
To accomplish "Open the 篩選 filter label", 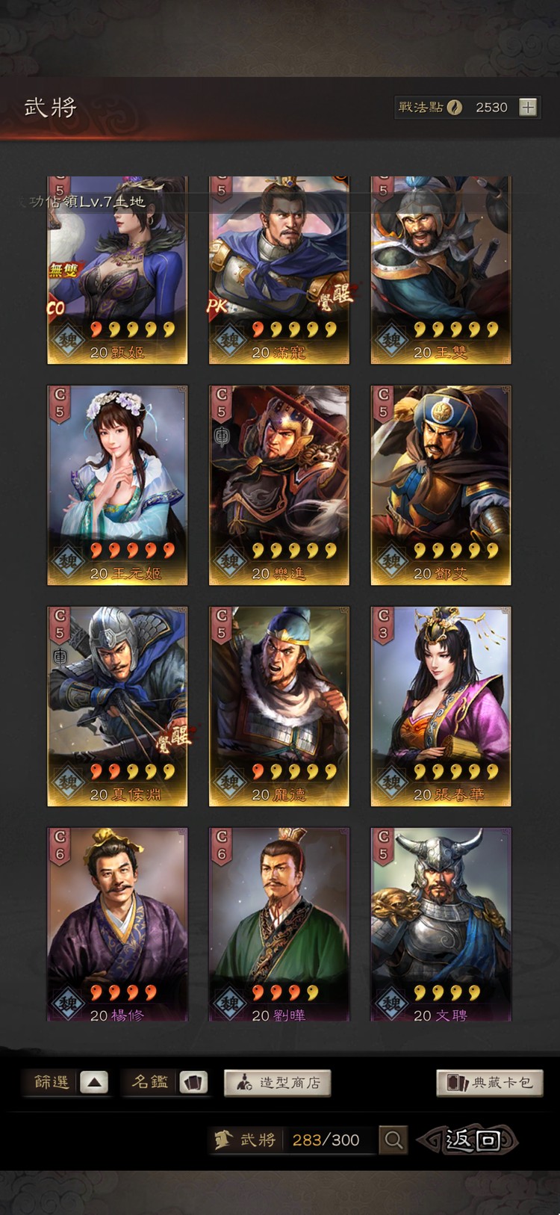I will click(x=52, y=1082).
